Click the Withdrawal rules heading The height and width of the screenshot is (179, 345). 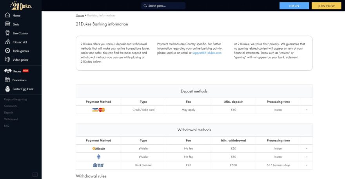pos(91,176)
